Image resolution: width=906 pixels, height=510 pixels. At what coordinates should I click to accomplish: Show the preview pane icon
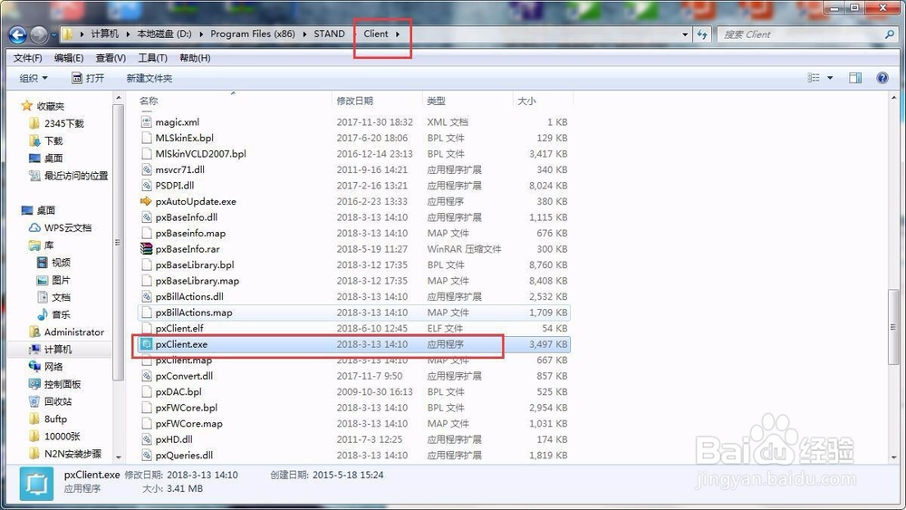point(855,78)
